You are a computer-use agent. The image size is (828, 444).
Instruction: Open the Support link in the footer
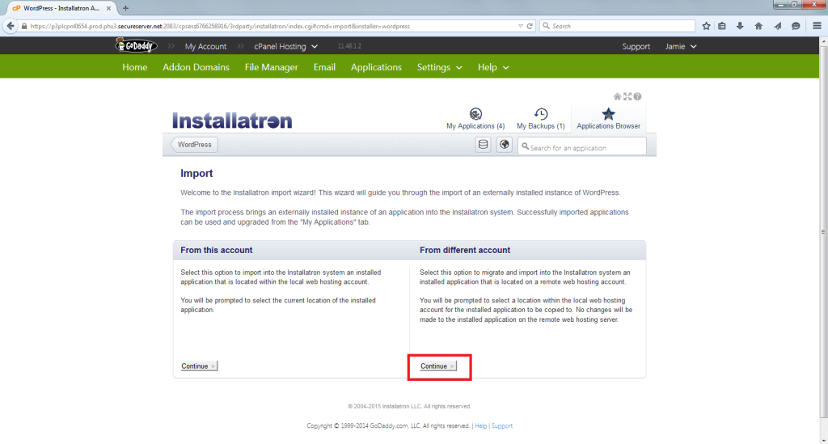click(x=501, y=425)
